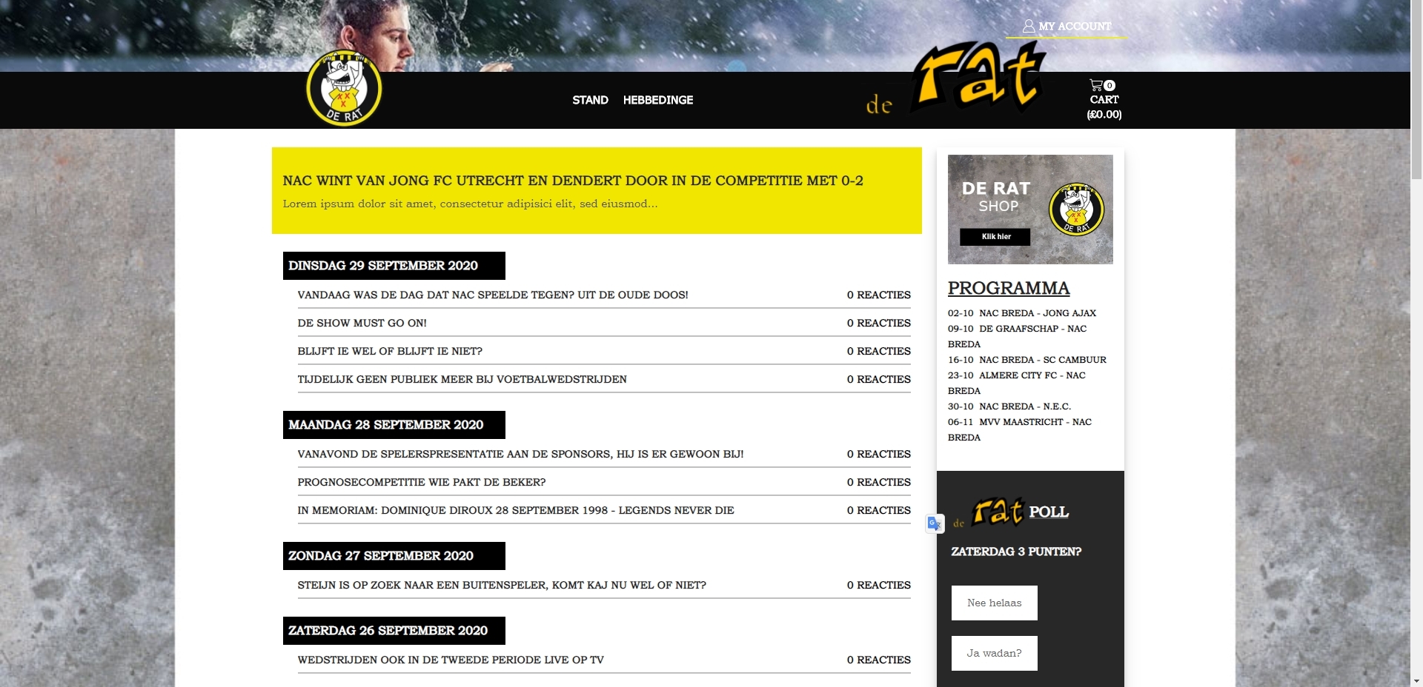Vote 'Ja wadan?' in the poll
The width and height of the screenshot is (1423, 687).
pos(995,653)
